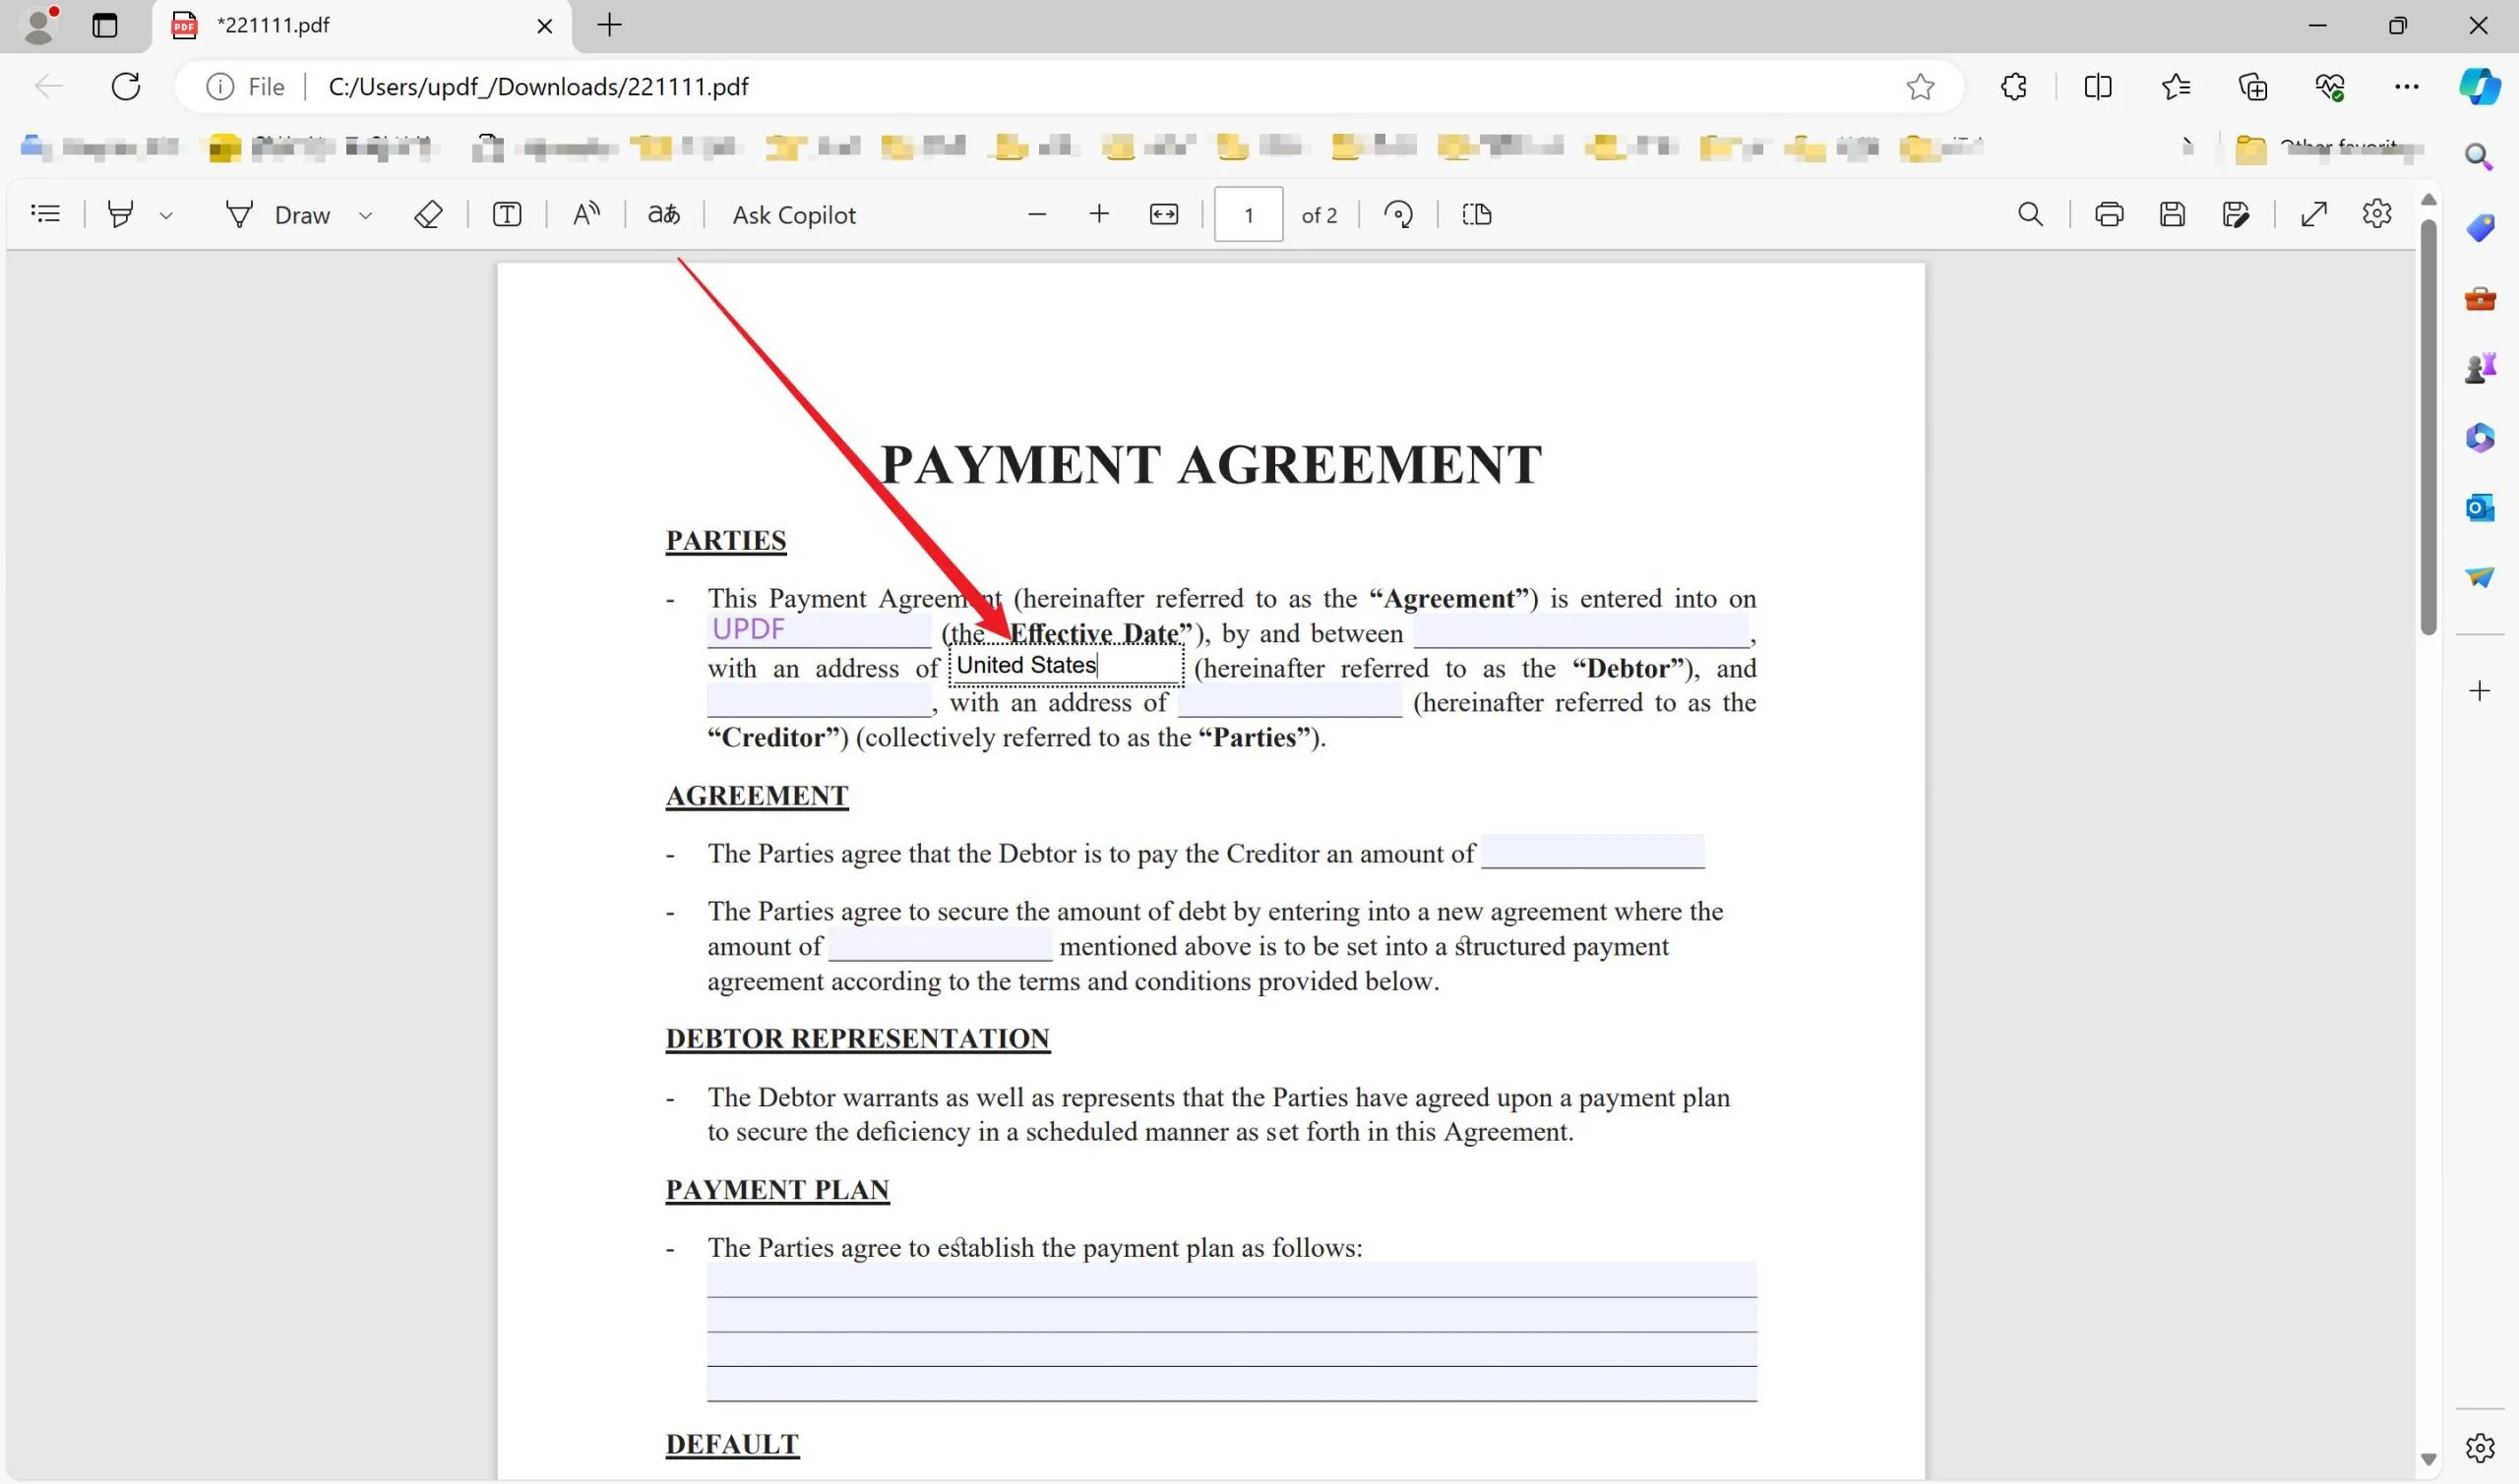This screenshot has width=2519, height=1484.
Task: Click the page fit width icon
Action: pyautogui.click(x=1163, y=213)
